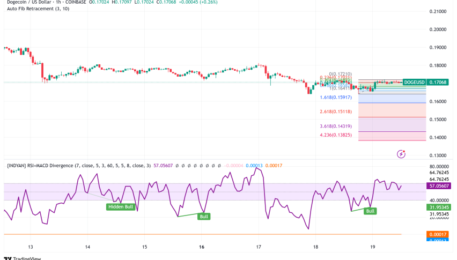The height and width of the screenshot is (260, 457).
Task: Click the 40.00000 RSI axis label
Action: coord(439,200)
